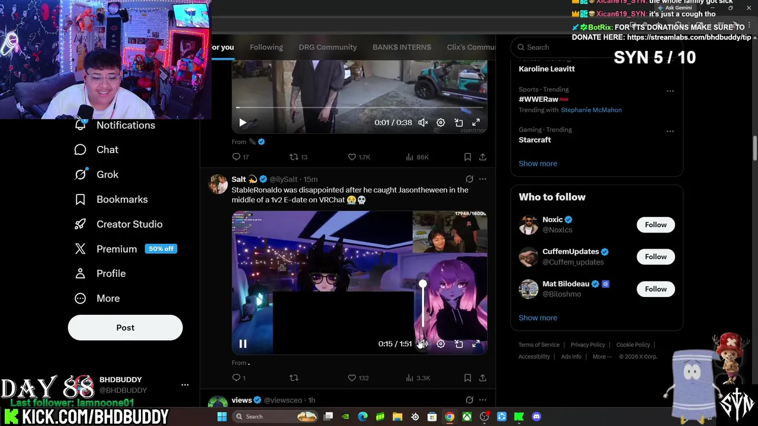Open Discord from the taskbar

537,417
